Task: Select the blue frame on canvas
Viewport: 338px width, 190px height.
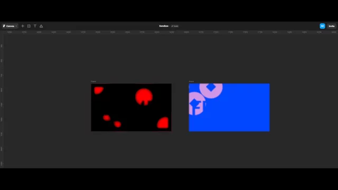Action: pyautogui.click(x=229, y=107)
